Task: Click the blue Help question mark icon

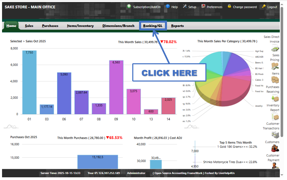Action: click(x=168, y=6)
